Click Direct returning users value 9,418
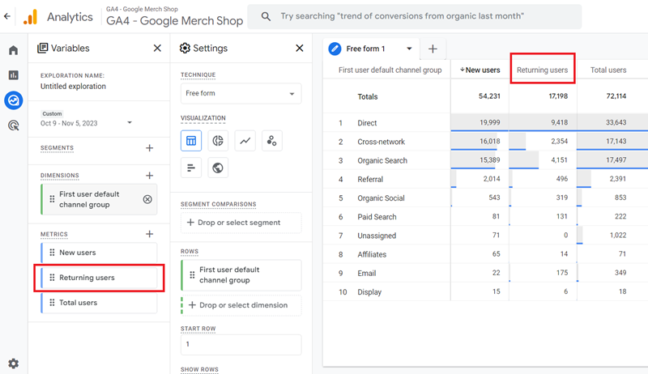 [559, 122]
